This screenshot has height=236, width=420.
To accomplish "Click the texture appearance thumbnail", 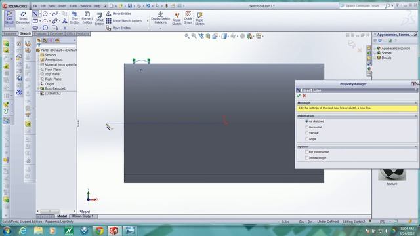I will tap(392, 174).
